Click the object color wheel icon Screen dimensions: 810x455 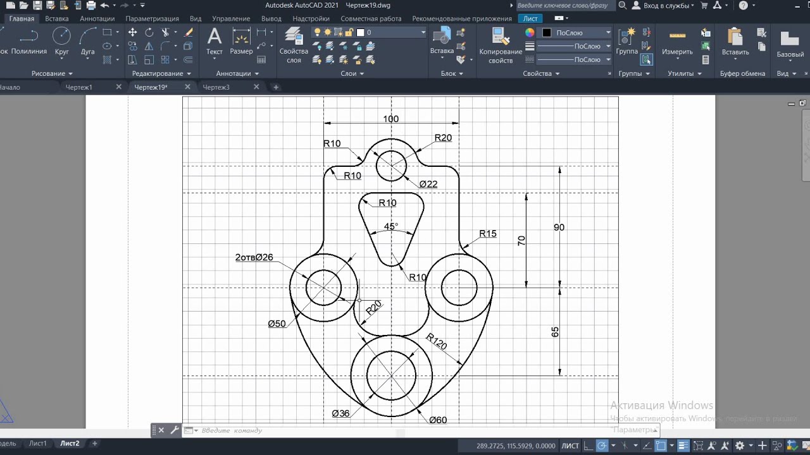tap(530, 32)
